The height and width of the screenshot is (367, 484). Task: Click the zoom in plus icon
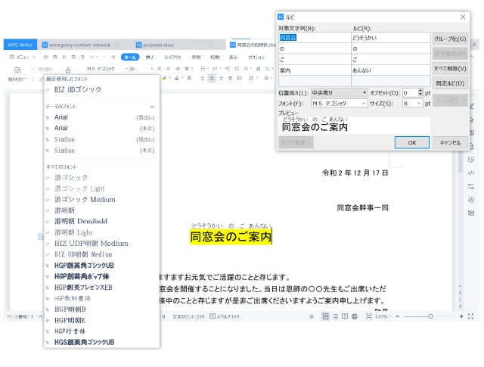[x=461, y=316]
